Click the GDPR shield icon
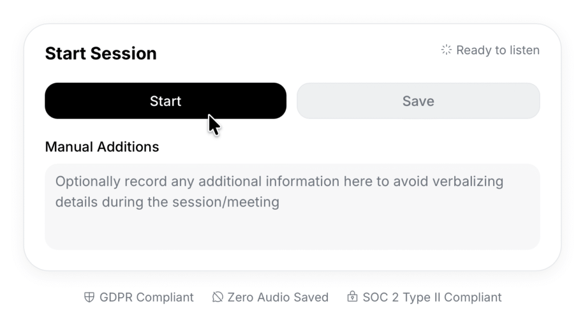Screen dimensions: 585x329 [x=89, y=297]
